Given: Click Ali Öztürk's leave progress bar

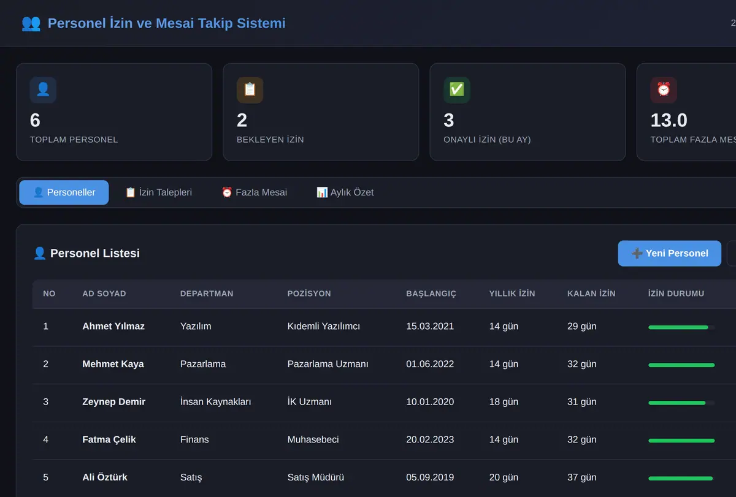Looking at the screenshot, I should point(681,479).
